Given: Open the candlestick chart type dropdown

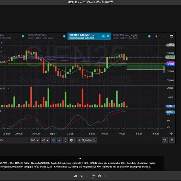Looking at the screenshot, I should click(45, 140).
